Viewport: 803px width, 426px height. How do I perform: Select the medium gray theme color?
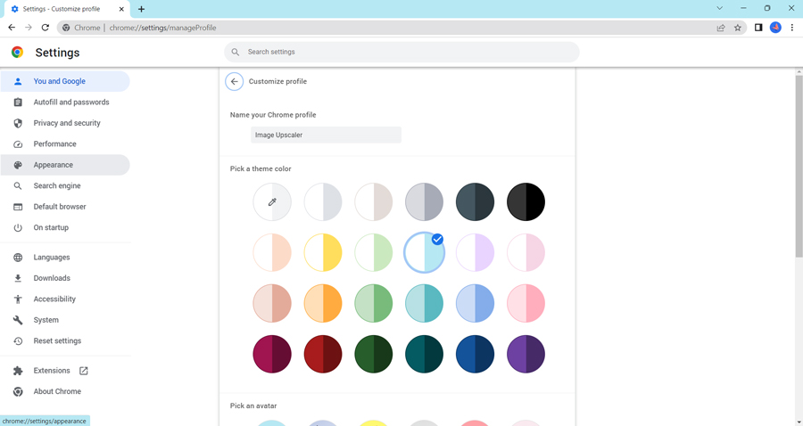424,202
